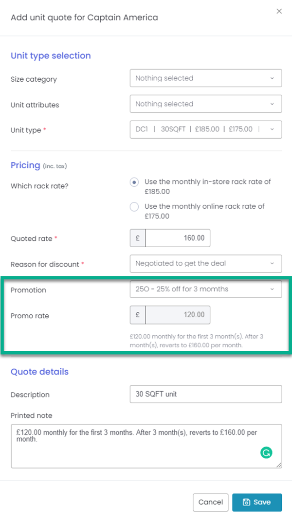Viewport: 292px width, 522px height.
Task: Open the Size category dropdown
Action: click(x=205, y=78)
